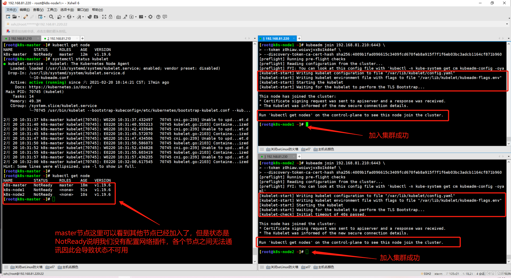Click the keyboard key-mapping icon

click(119, 17)
